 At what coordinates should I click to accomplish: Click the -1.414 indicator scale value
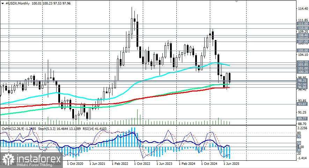coord(302,158)
